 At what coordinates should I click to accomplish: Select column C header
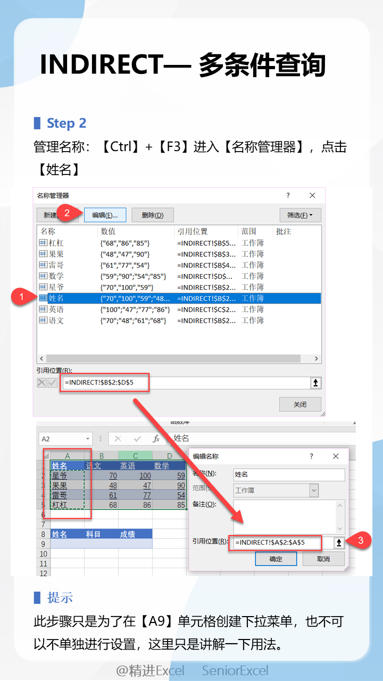coord(136,456)
